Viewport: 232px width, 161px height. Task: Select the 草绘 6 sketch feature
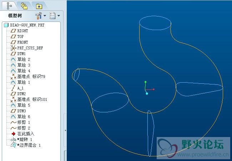click(24, 117)
